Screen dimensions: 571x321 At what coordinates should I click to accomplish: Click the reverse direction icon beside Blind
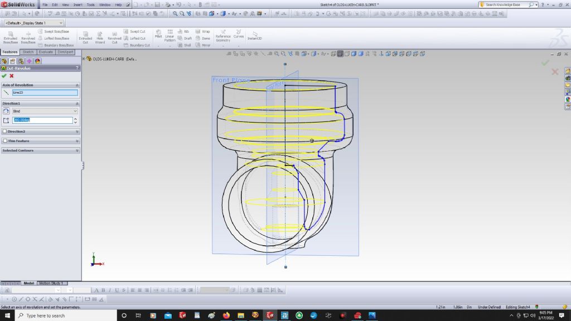[6, 111]
